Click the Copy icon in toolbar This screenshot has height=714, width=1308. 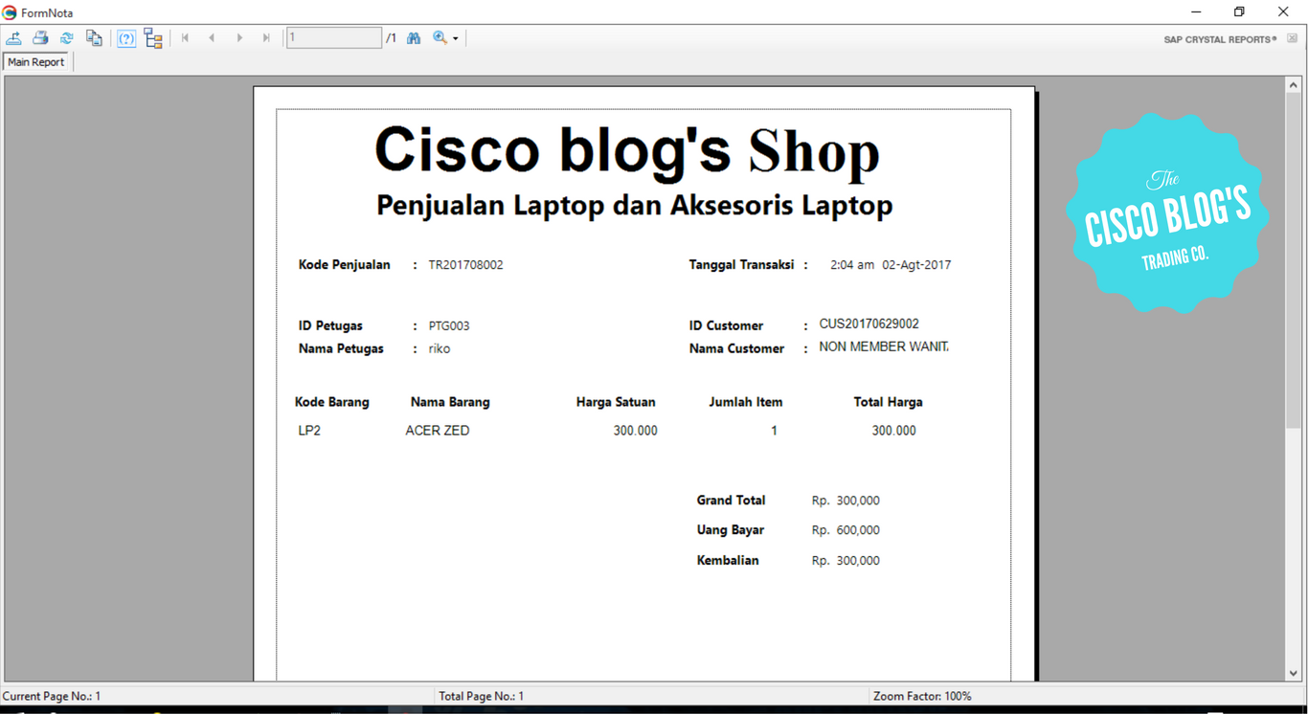coord(94,38)
